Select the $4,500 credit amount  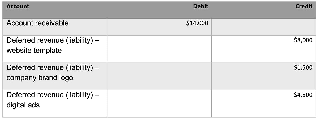[303, 95]
